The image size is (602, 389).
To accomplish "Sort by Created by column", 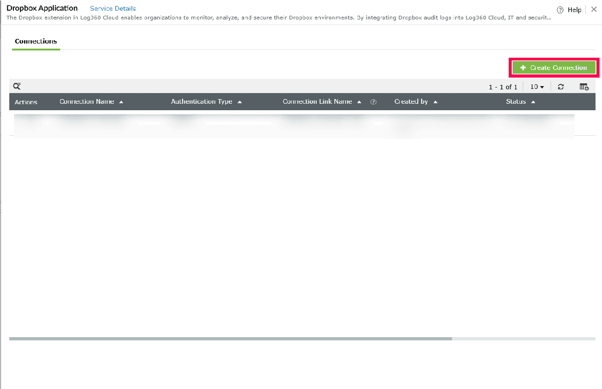I will click(416, 101).
